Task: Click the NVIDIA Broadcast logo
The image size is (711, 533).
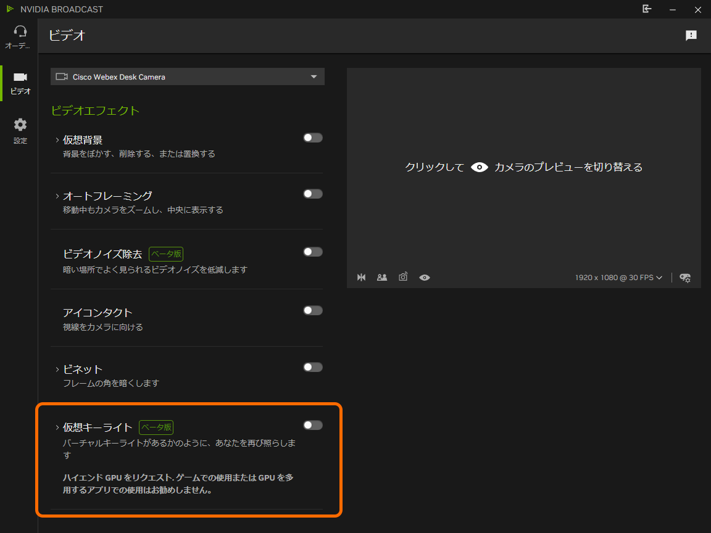Action: point(11,9)
